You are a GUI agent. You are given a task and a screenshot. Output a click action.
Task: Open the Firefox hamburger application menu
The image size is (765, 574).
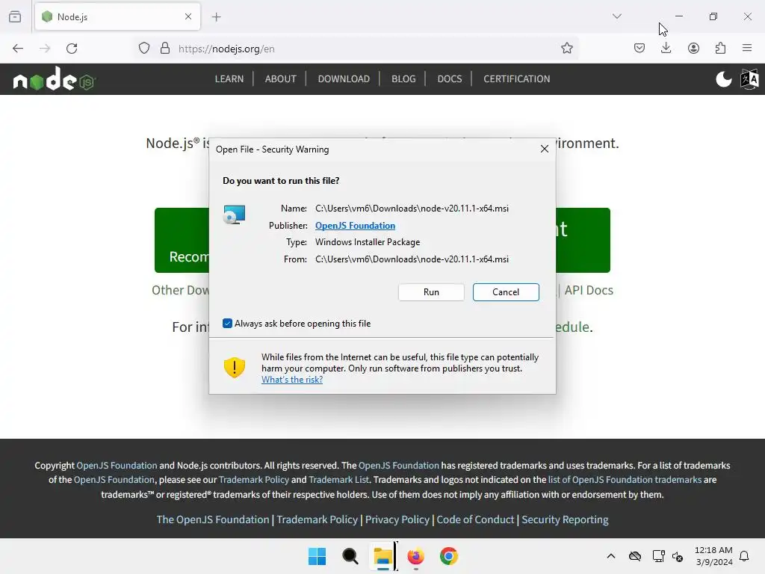[x=747, y=49]
